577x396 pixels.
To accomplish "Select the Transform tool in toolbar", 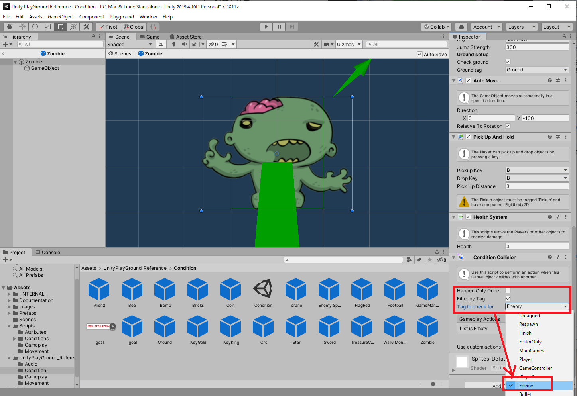I will (x=73, y=27).
